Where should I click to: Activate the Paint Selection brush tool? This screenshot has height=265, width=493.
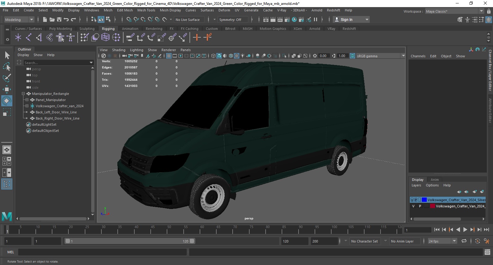coord(7,78)
